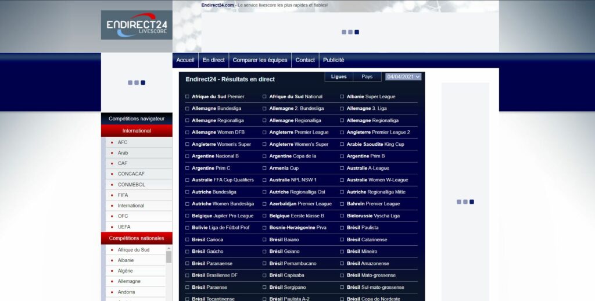Tick the Arabie Saoudite King Cup checkbox
Image resolution: width=595 pixels, height=301 pixels.
pos(342,144)
